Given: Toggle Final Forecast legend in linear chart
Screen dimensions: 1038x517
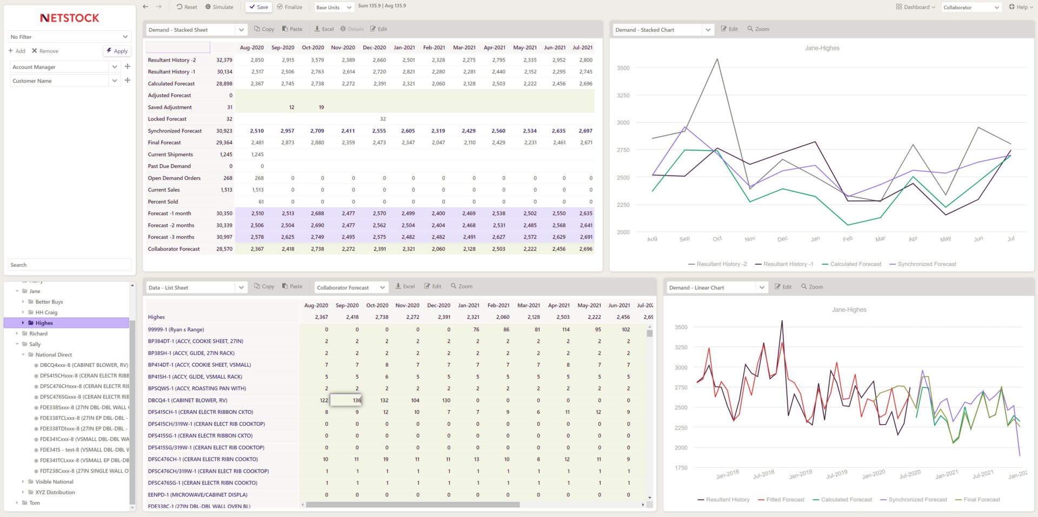Looking at the screenshot, I should (x=977, y=500).
